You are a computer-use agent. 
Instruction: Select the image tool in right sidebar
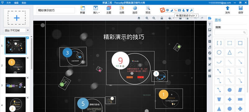pyautogui.click(x=210, y=30)
